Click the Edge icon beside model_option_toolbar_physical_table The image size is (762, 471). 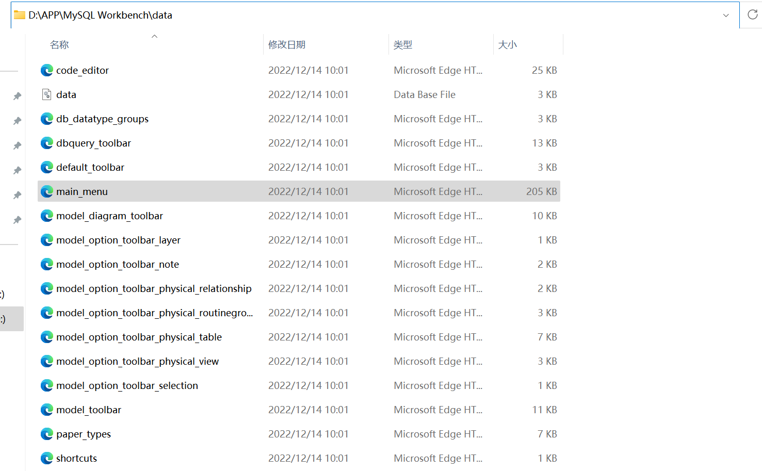47,337
